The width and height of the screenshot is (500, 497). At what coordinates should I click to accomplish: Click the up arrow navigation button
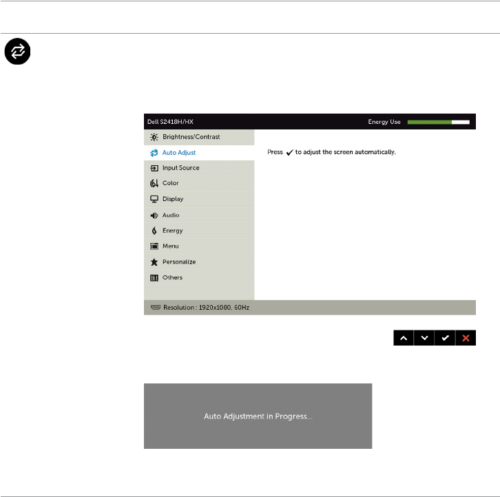[404, 338]
